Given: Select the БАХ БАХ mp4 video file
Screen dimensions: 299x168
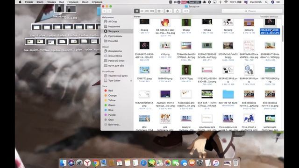Looking at the screenshot, I should [x=207, y=94].
